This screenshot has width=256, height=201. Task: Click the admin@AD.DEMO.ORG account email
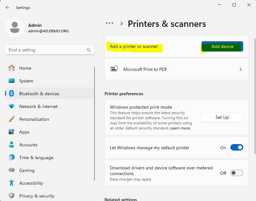pos(48,31)
